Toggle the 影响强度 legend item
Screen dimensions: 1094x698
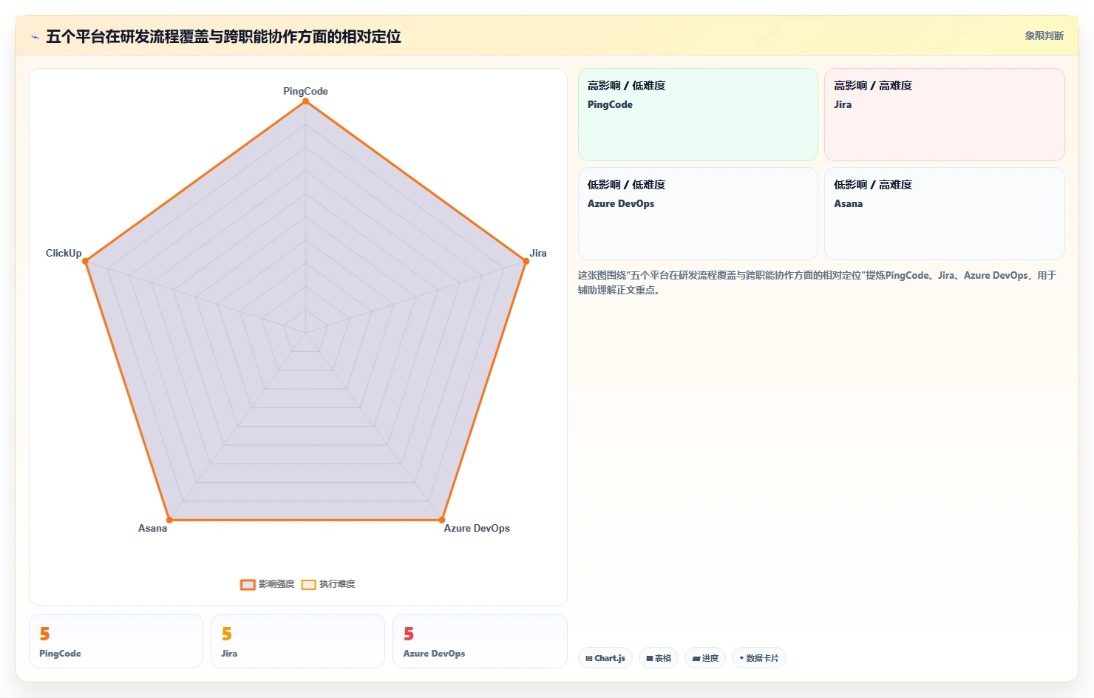[x=268, y=584]
